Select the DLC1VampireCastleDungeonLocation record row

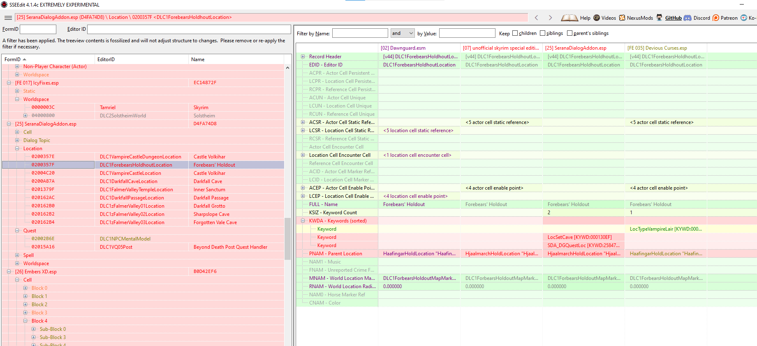[x=143, y=157]
